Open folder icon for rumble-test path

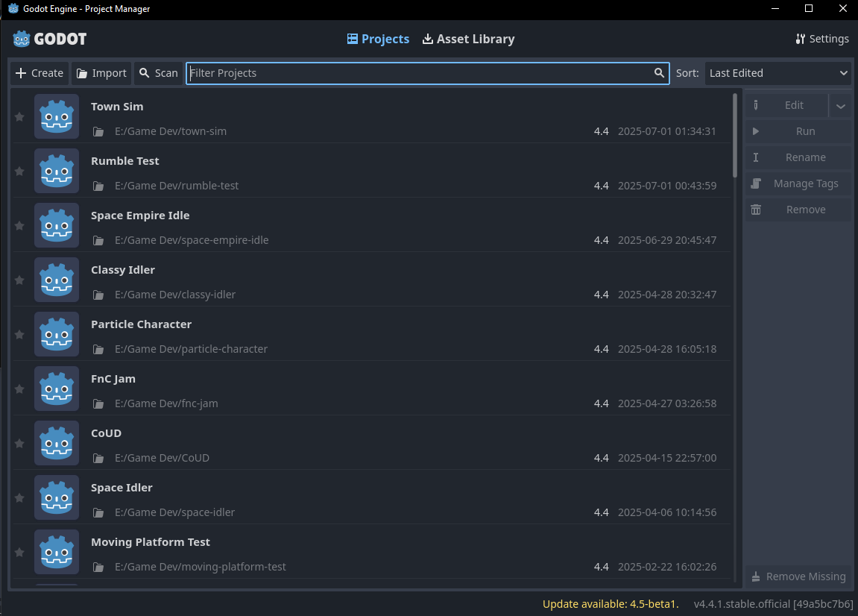tap(98, 186)
